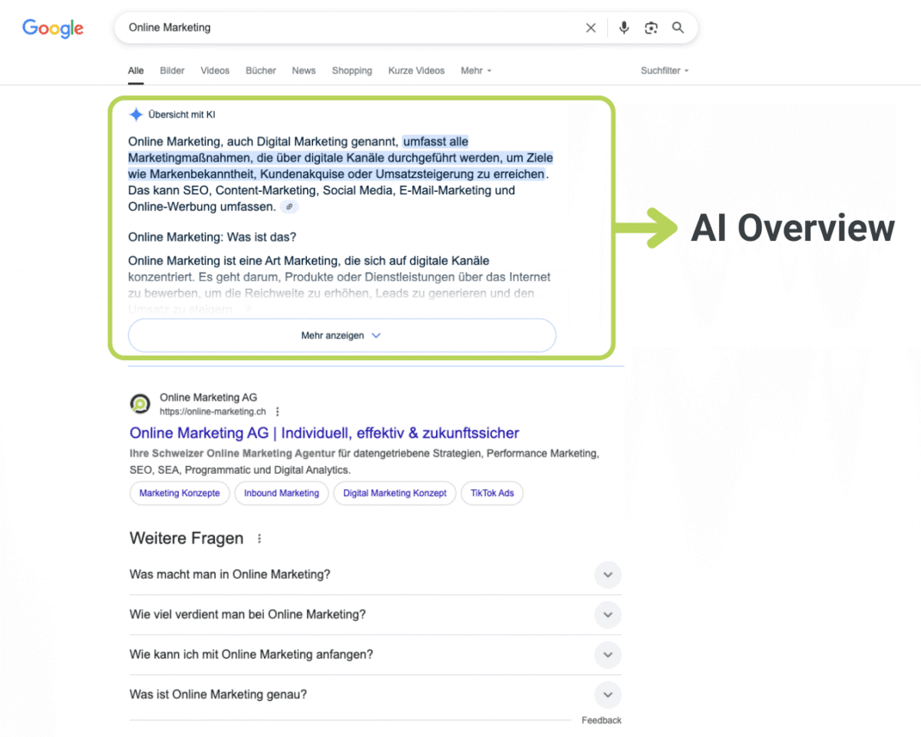This screenshot has width=921, height=737.
Task: Switch to the Shopping tab
Action: [352, 71]
